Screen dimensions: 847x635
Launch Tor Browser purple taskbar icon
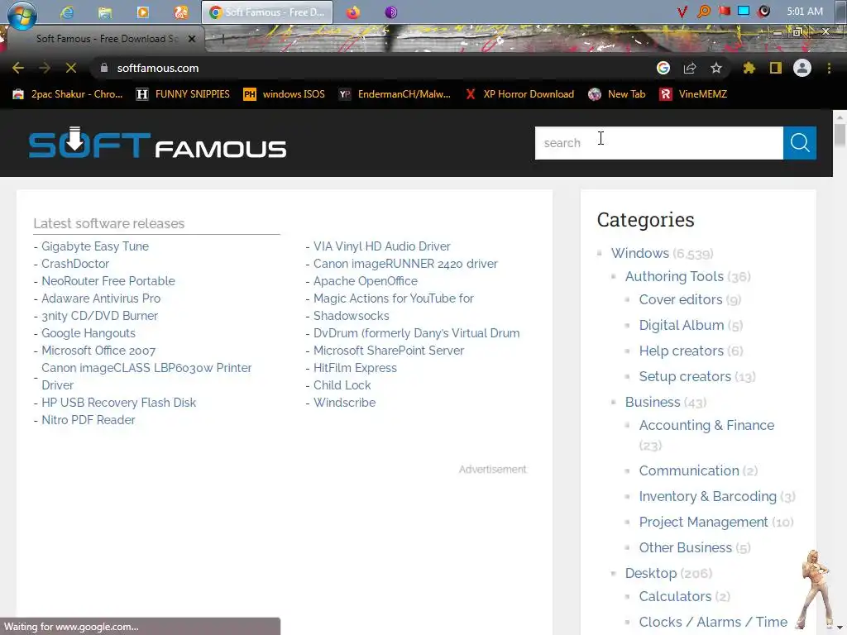pyautogui.click(x=391, y=12)
